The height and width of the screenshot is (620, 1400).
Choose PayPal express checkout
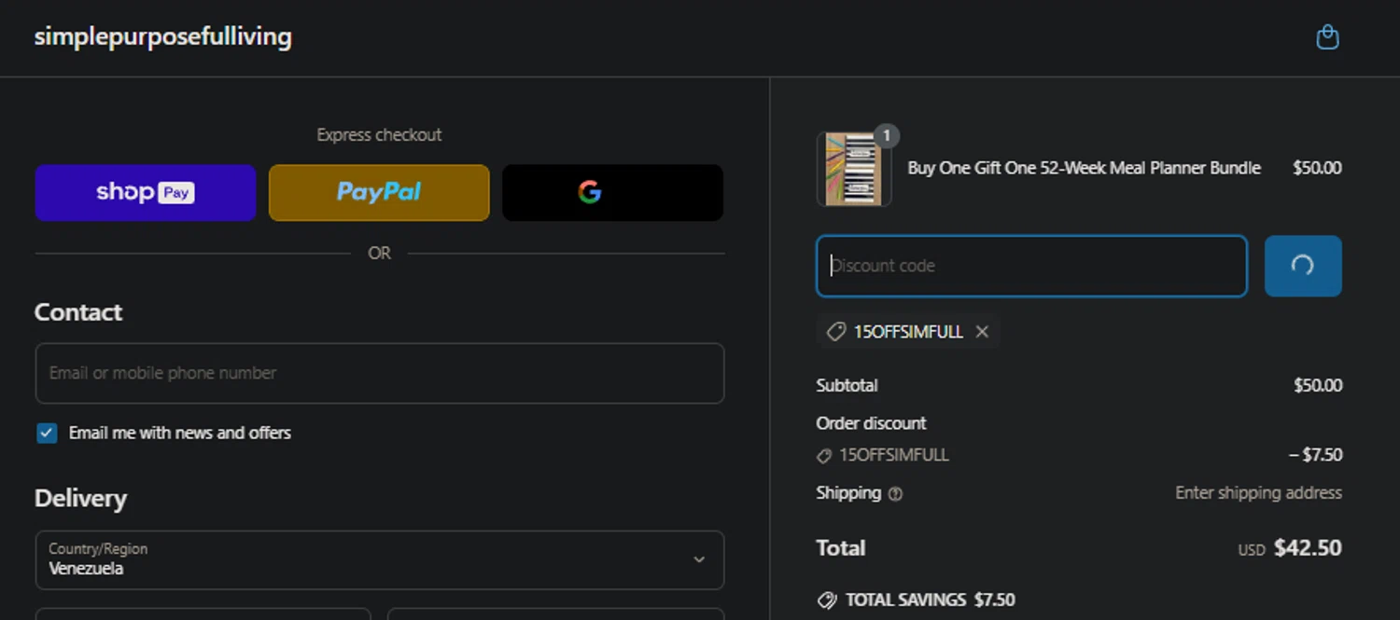[x=379, y=193]
